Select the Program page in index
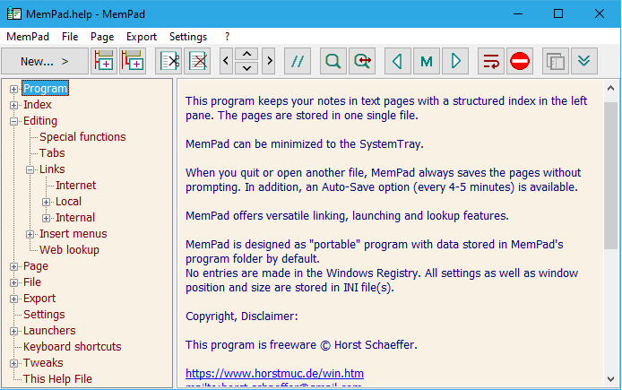The height and width of the screenshot is (390, 622). pos(45,88)
